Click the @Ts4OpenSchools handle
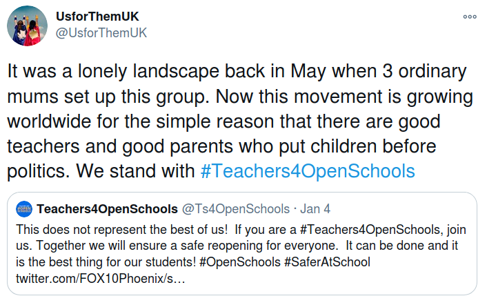Viewport: 487px width, 305px height. pos(236,209)
